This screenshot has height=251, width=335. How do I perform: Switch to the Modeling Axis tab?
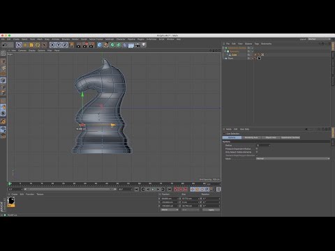251,137
